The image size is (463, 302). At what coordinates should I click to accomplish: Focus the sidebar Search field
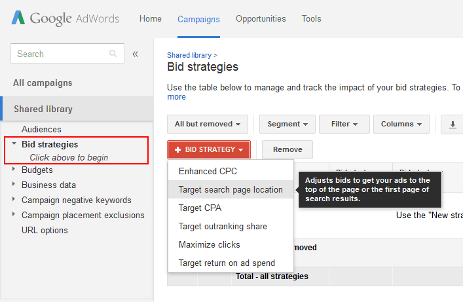click(x=67, y=54)
